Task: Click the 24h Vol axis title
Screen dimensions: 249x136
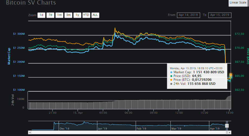Action: (13, 100)
